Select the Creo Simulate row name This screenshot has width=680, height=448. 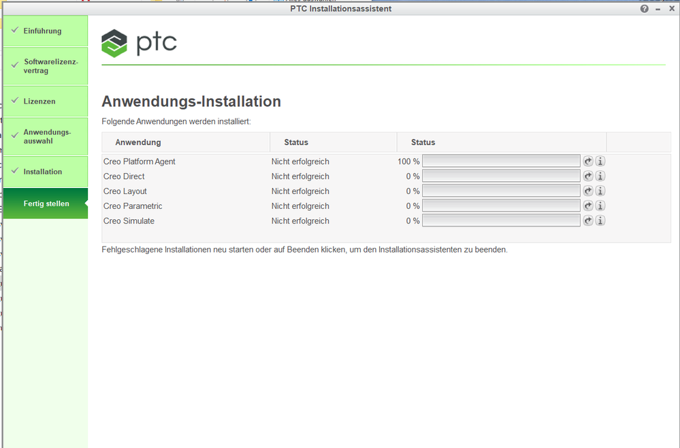click(129, 221)
